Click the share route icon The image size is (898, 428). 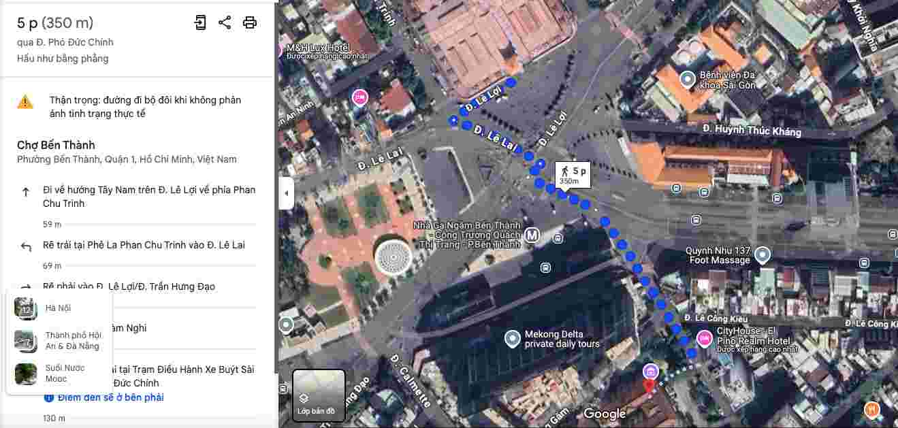click(225, 22)
